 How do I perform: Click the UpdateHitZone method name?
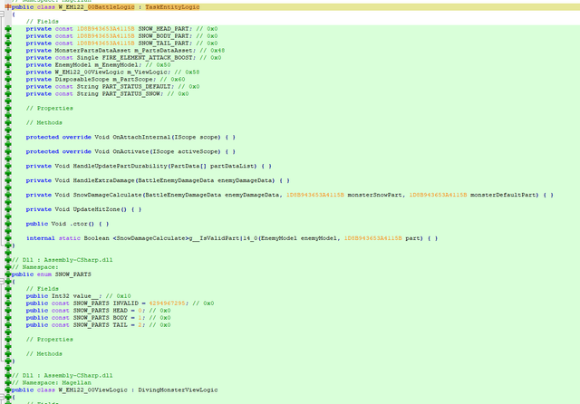tap(97, 209)
